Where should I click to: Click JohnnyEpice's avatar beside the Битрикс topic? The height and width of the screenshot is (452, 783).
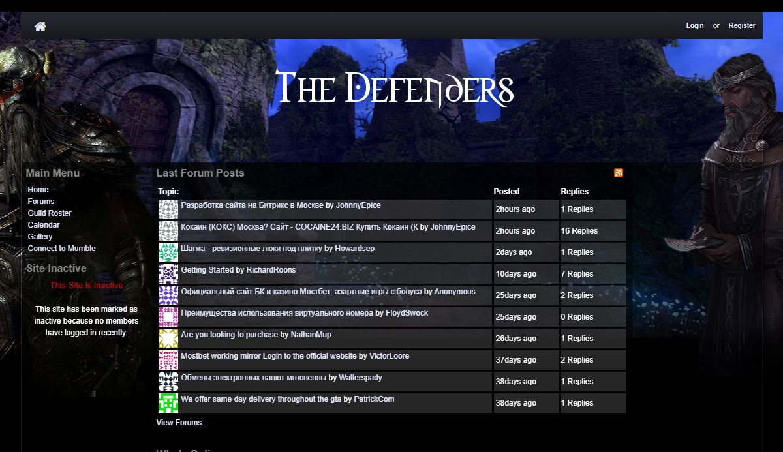168,209
